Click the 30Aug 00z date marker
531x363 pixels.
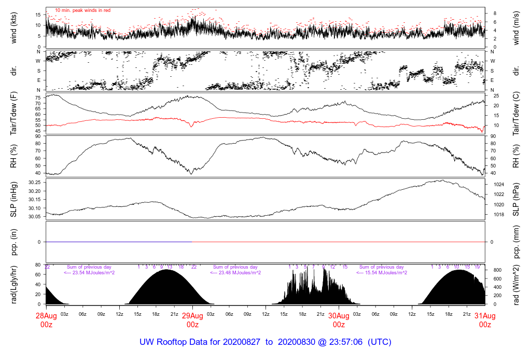[x=339, y=319]
